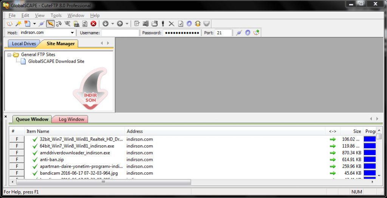Click the Edit file toolbar icon
The height and width of the screenshot is (198, 387).
(x=137, y=24)
